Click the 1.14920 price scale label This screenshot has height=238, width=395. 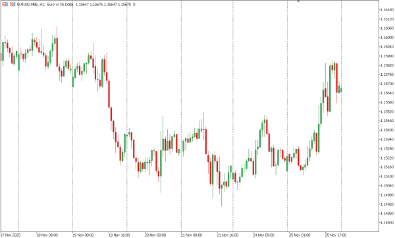click(386, 204)
